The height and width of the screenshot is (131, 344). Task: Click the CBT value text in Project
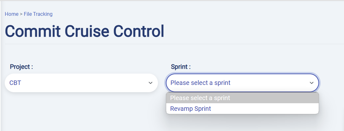[x=15, y=83]
